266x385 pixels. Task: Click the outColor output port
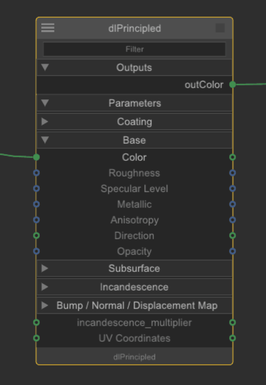232,85
